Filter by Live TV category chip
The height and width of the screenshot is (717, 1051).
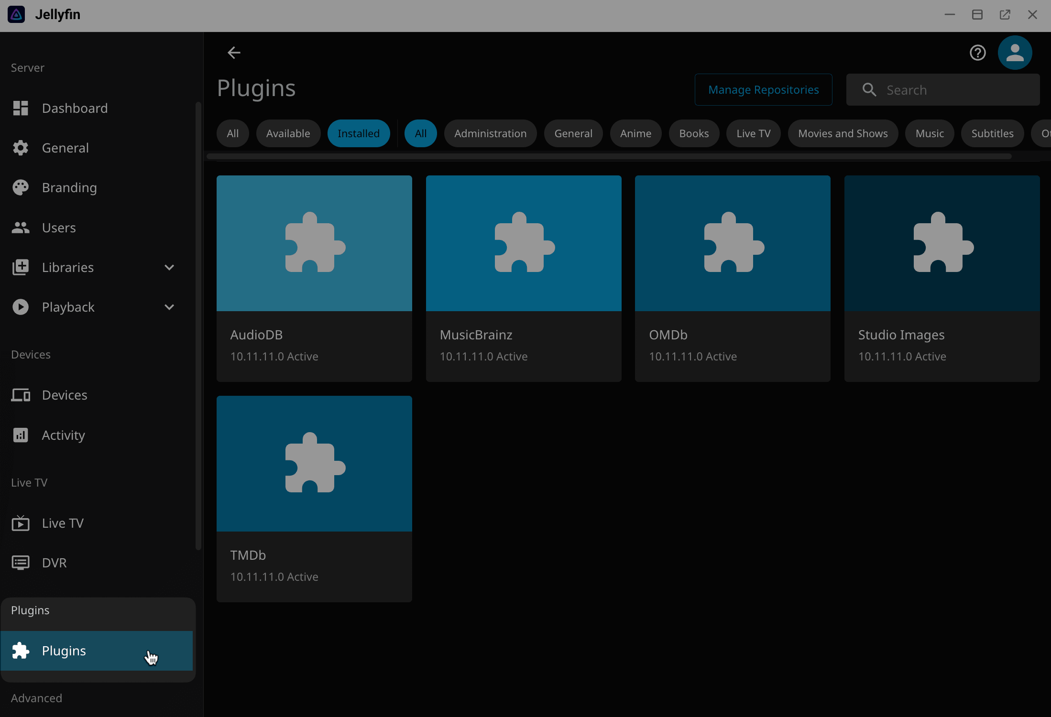[x=754, y=133]
